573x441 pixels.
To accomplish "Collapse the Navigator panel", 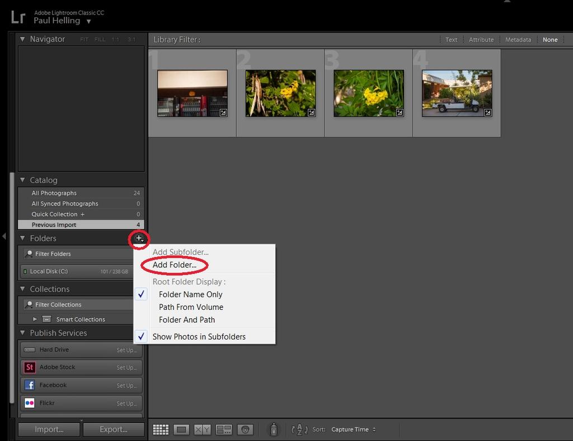I will (23, 39).
